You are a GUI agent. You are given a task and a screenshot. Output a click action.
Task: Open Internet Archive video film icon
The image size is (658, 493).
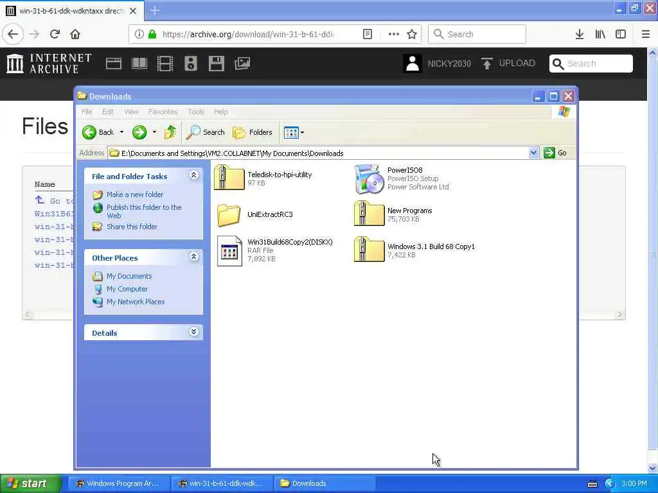165,64
